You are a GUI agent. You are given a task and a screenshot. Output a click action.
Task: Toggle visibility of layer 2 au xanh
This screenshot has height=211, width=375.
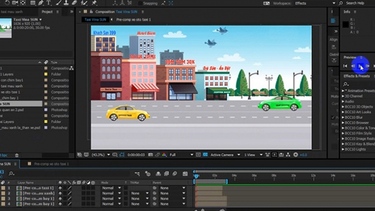pos(60,193)
